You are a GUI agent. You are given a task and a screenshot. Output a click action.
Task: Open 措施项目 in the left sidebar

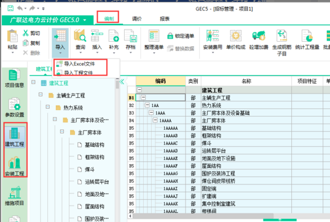[x=14, y=196]
